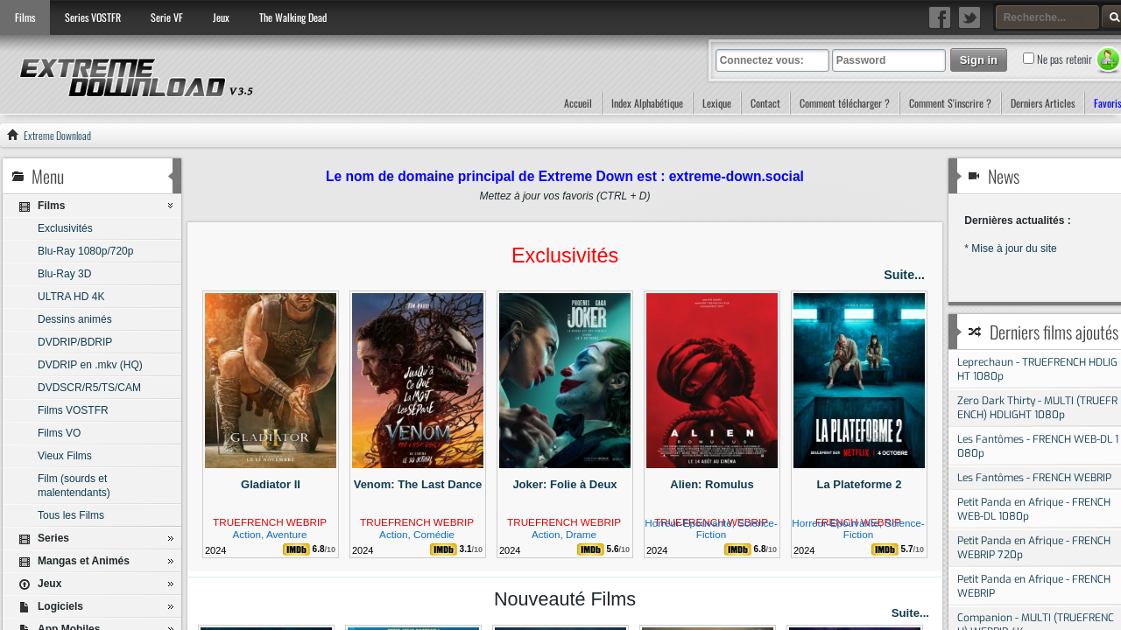Open the Mise à jour du site news
Screen dimensions: 1121x630
click(x=1011, y=248)
